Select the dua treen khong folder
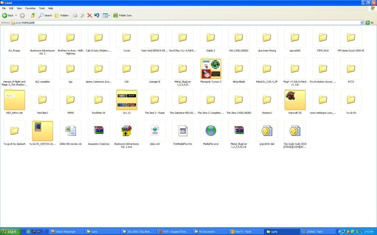This screenshot has height=235, width=377. click(267, 40)
